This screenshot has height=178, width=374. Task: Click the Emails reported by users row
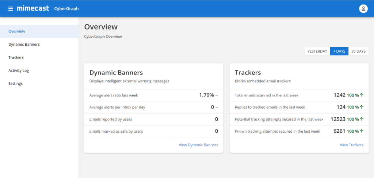pyautogui.click(x=154, y=119)
